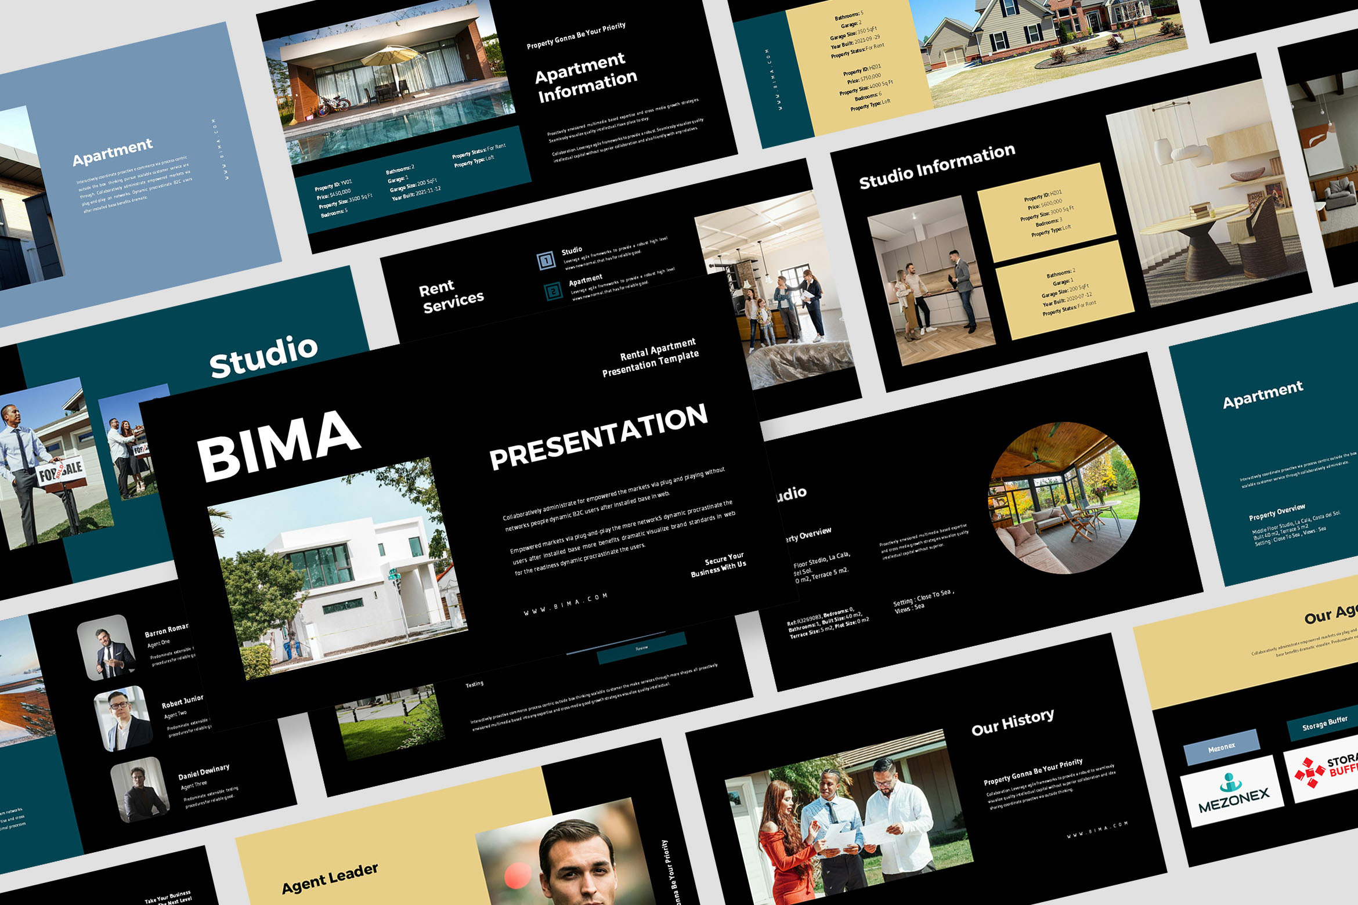Screen dimensions: 1358x905
Task: Select the pool villa photo
Action: point(390,81)
